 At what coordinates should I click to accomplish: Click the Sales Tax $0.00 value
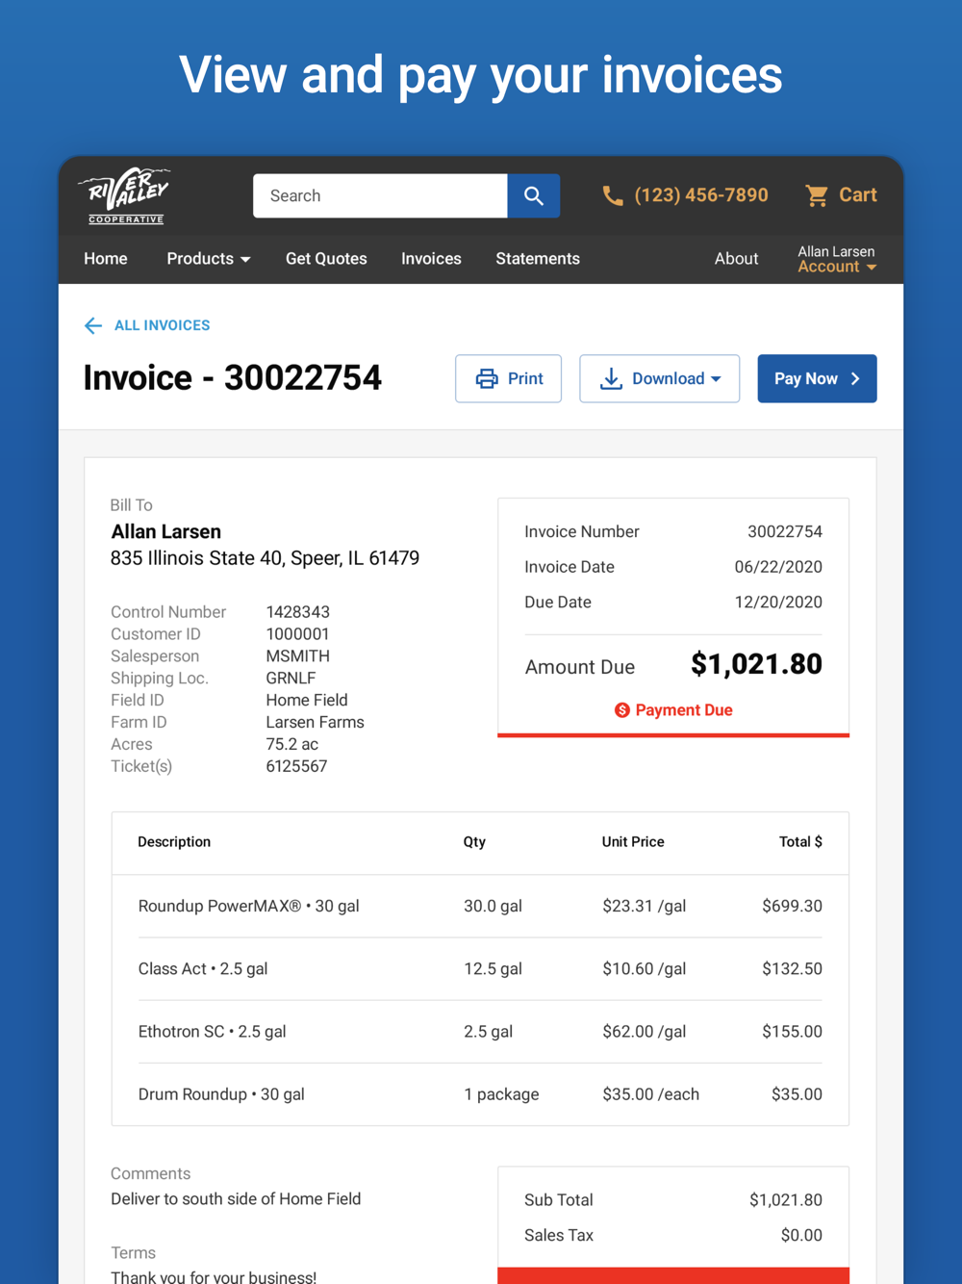coord(801,1236)
